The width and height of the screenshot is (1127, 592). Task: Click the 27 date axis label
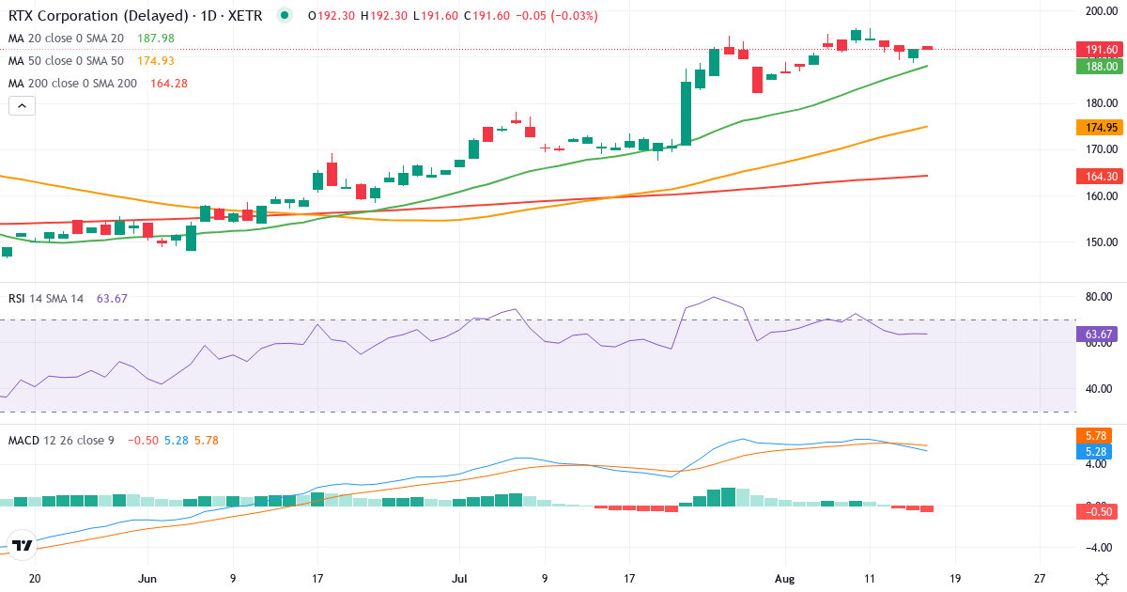click(x=1039, y=579)
